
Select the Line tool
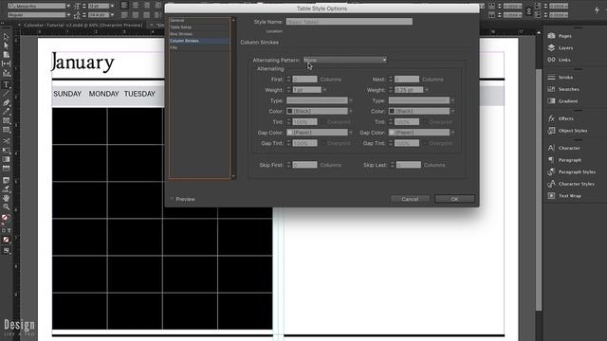click(x=6, y=94)
